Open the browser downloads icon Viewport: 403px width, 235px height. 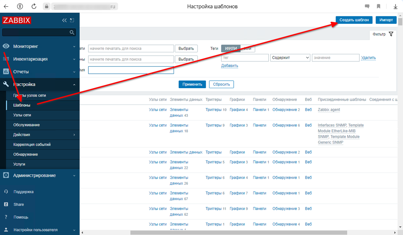[x=396, y=6]
